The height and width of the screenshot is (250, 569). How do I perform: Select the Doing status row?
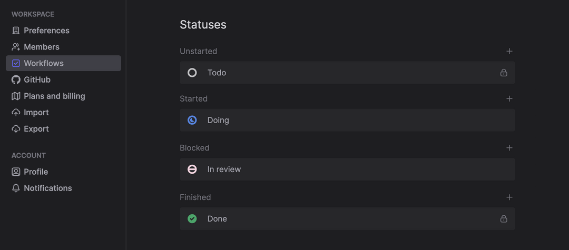pos(348,120)
